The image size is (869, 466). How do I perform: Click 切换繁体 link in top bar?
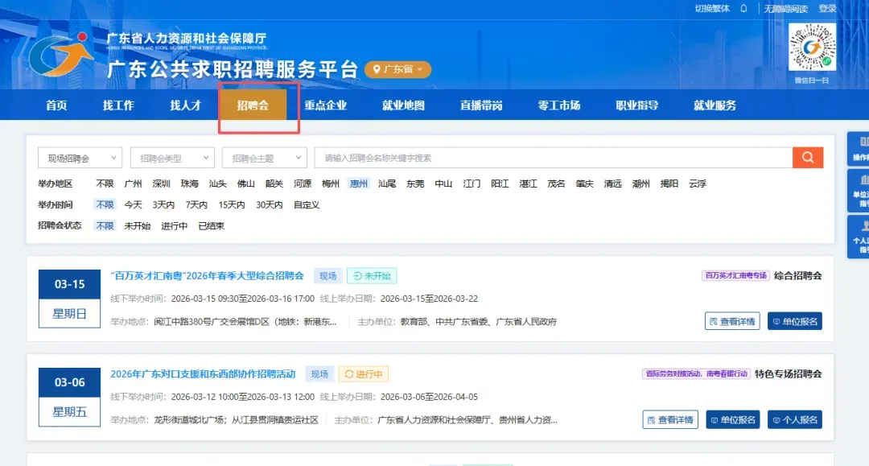(712, 8)
